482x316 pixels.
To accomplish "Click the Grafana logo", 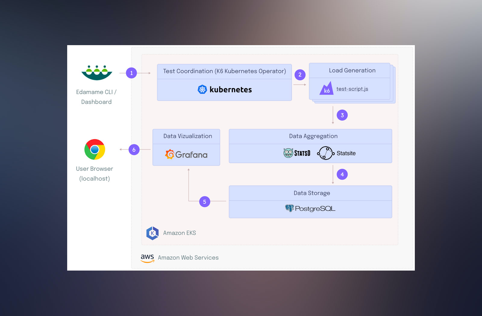I will (x=170, y=154).
